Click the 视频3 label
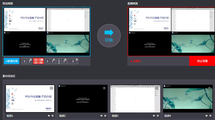 point(115,116)
